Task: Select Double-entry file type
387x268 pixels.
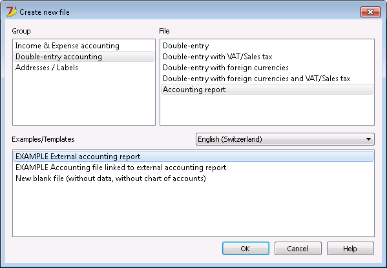Action: 267,46
